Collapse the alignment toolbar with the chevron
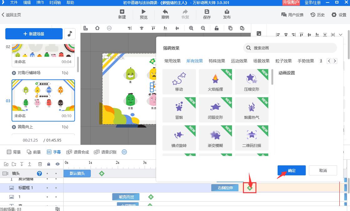This screenshot has width=350, height=211. (341, 35)
